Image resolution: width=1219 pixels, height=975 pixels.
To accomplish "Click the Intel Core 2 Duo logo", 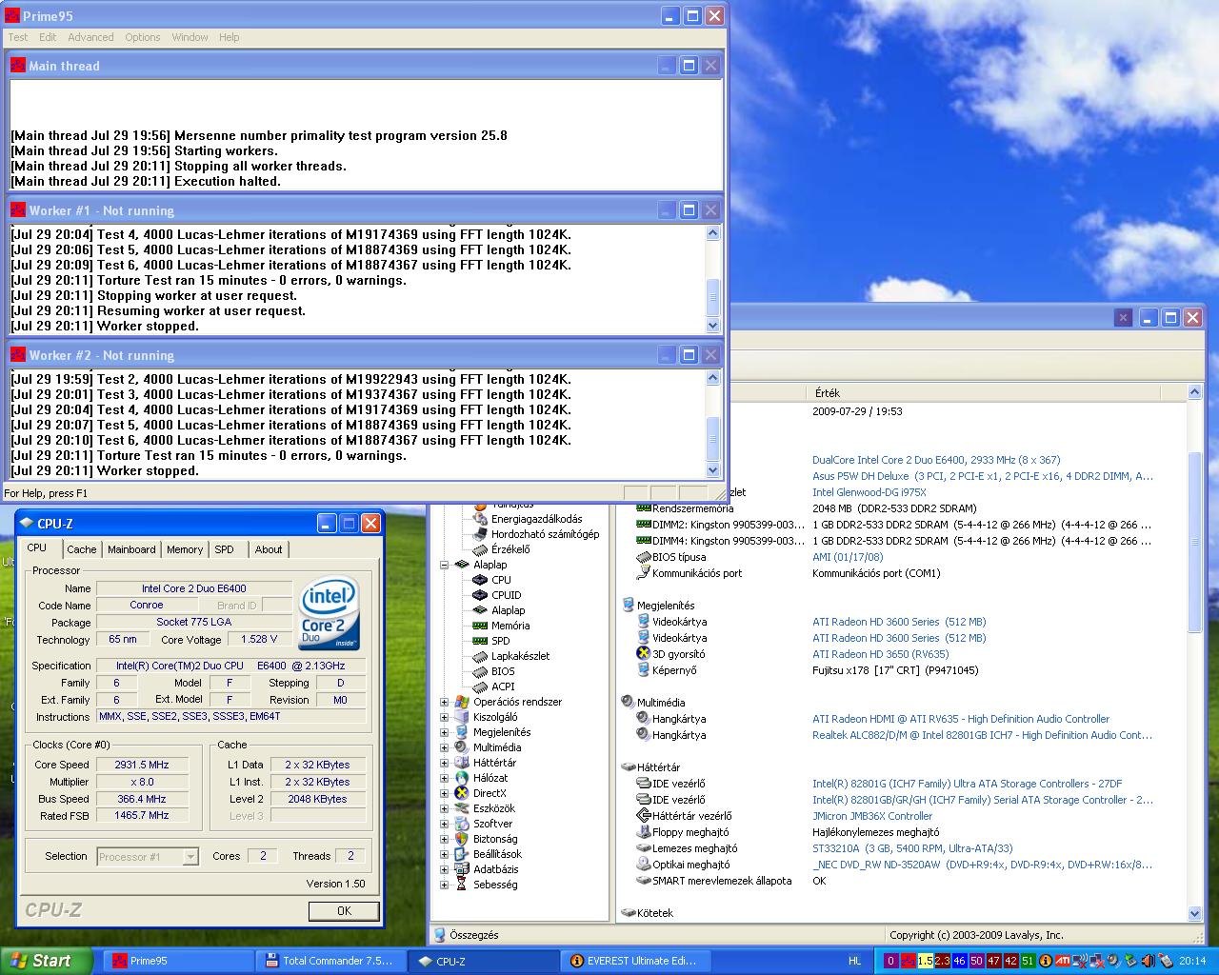I will [x=329, y=612].
